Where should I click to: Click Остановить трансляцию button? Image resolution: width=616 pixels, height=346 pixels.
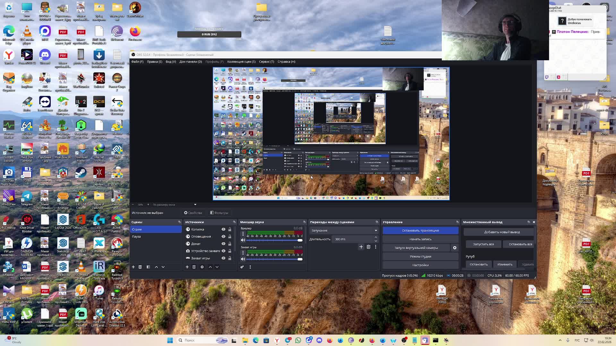[x=420, y=230]
